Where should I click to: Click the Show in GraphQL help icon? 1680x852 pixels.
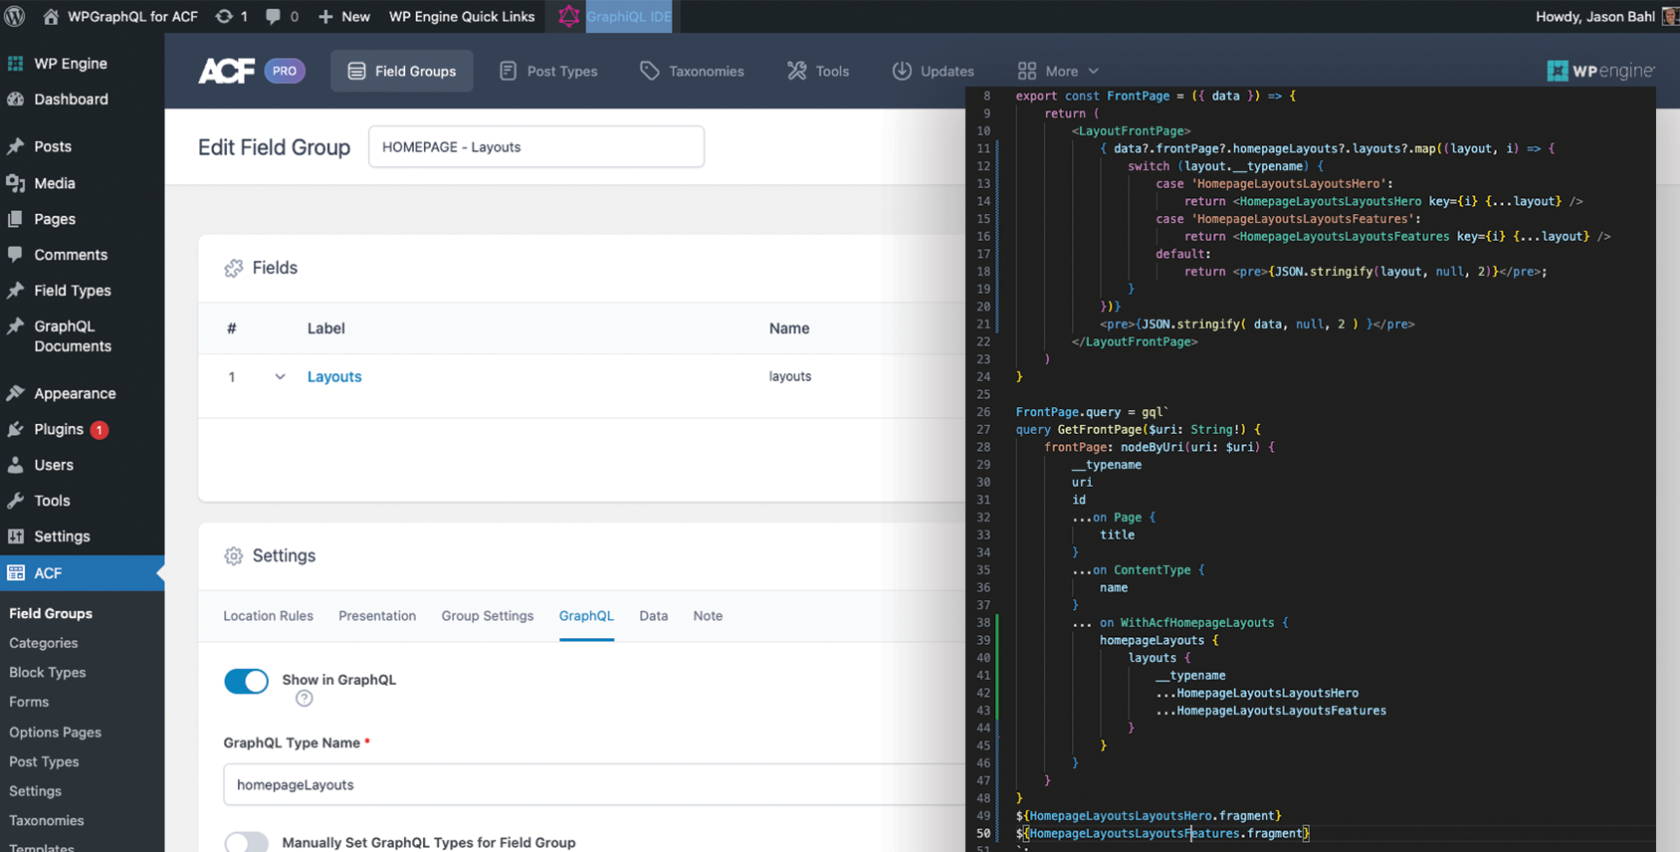(305, 699)
